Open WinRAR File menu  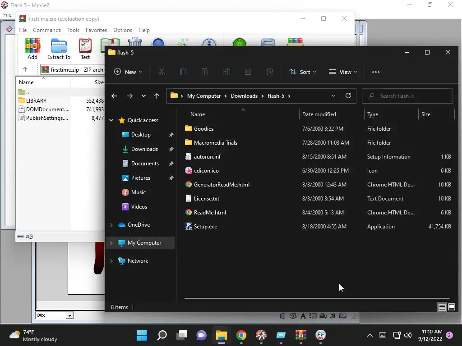(x=23, y=30)
